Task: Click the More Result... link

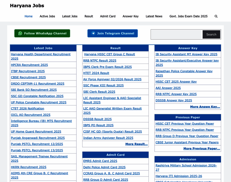Action: click(136, 144)
